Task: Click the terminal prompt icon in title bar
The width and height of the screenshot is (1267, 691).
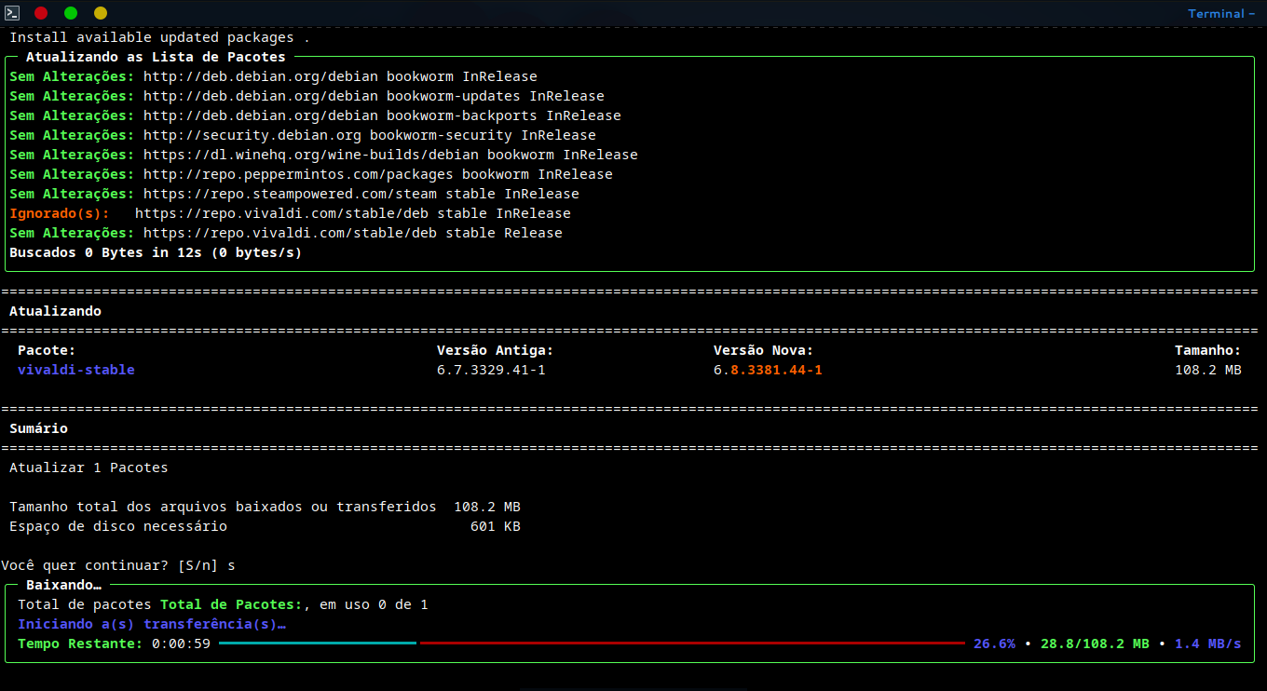Action: pyautogui.click(x=13, y=13)
